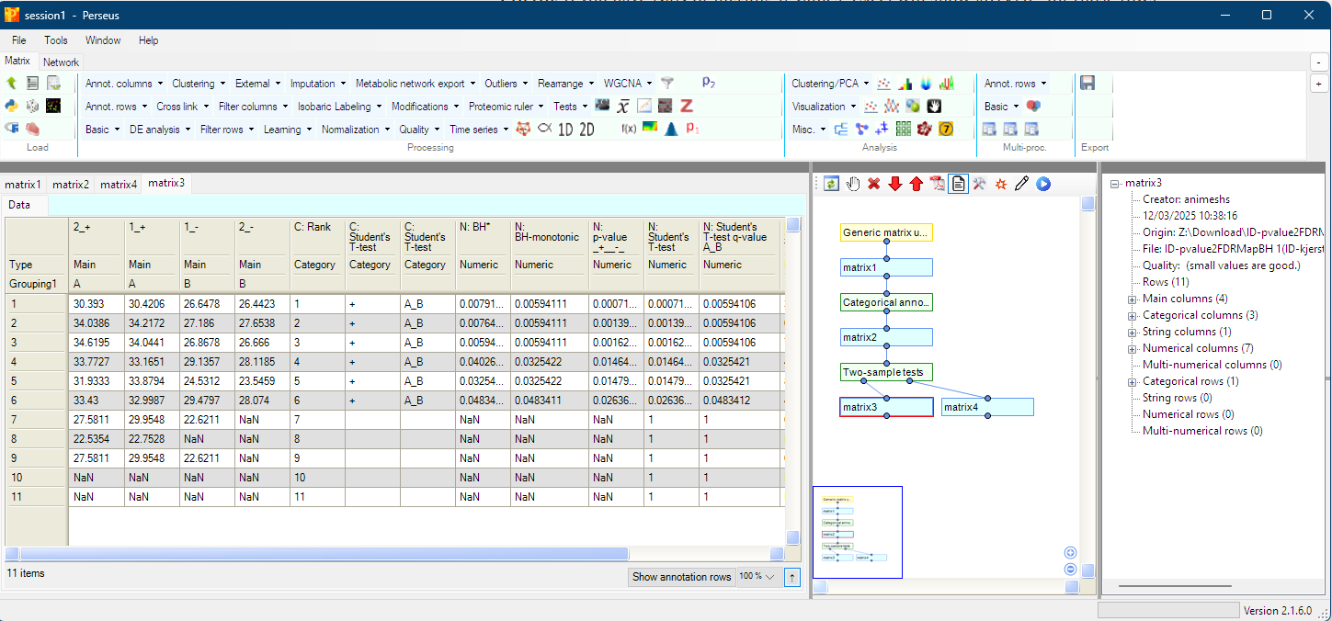The width and height of the screenshot is (1332, 621).
Task: Click the blue play button in workflow toolbar
Action: 1043,184
